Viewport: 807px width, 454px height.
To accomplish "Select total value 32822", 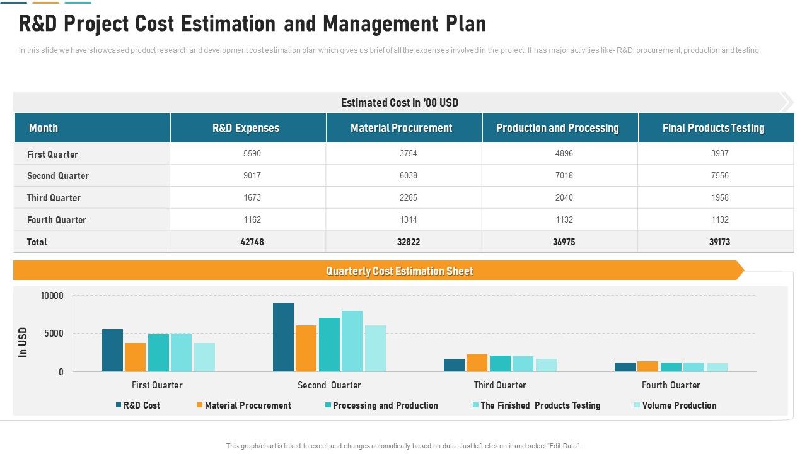I will tap(409, 242).
